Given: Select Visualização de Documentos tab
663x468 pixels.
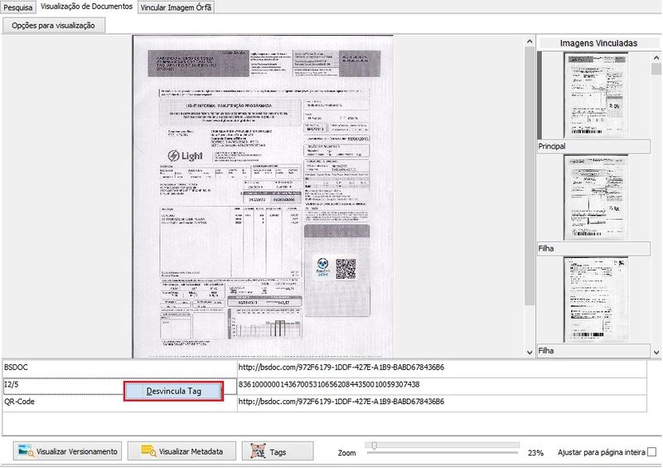Looking at the screenshot, I should coord(86,7).
